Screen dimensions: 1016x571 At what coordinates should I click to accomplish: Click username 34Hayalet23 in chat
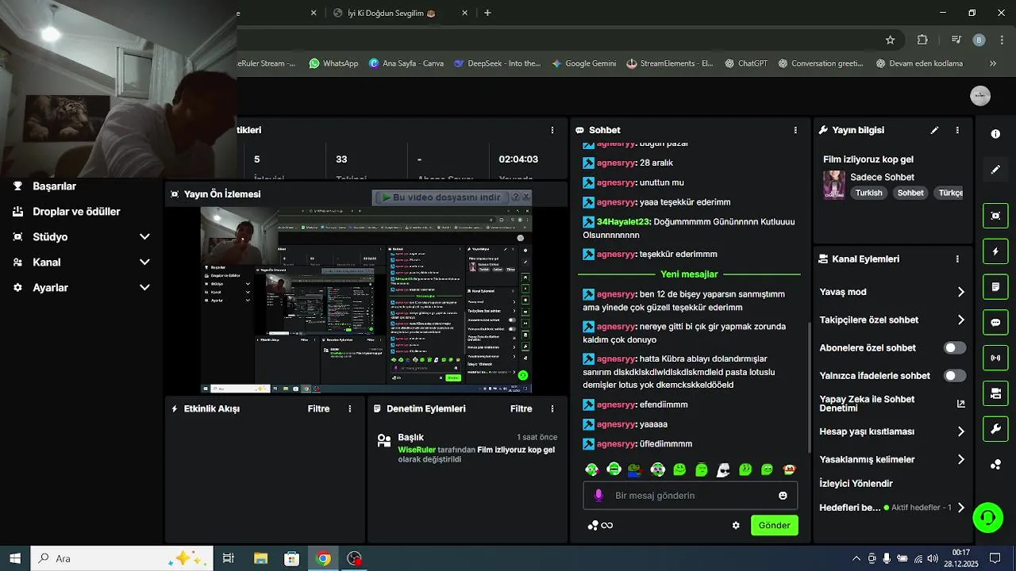(x=623, y=222)
